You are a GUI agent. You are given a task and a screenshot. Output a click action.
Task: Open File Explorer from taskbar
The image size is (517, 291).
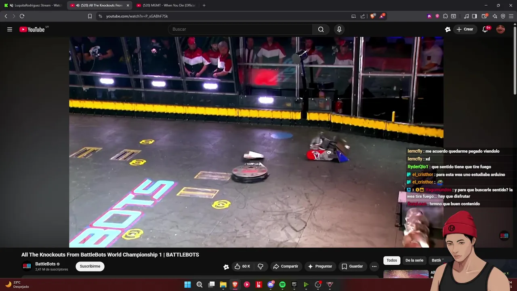click(x=223, y=285)
